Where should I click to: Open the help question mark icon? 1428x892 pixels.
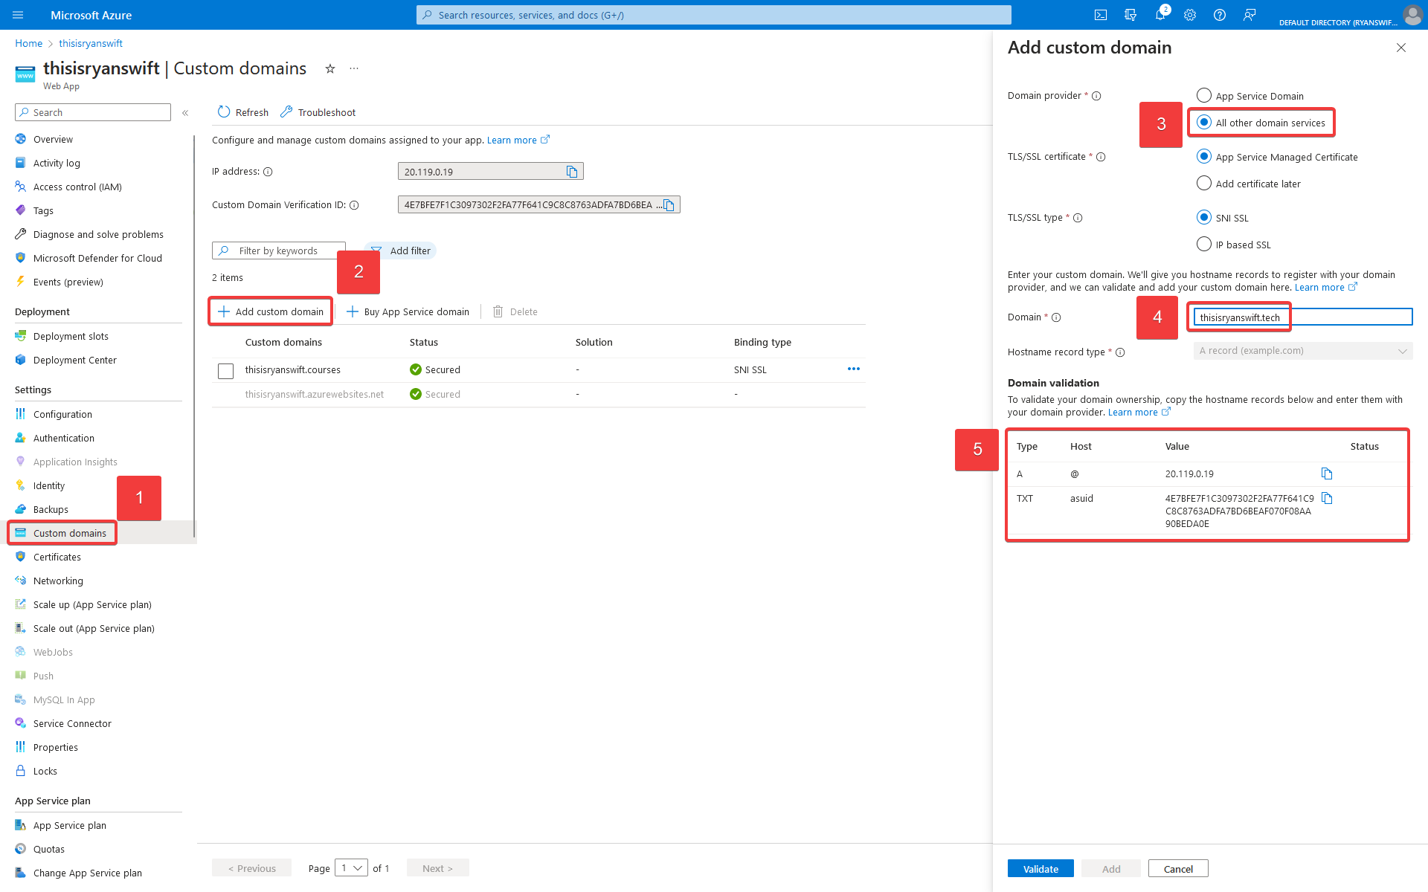tap(1220, 15)
